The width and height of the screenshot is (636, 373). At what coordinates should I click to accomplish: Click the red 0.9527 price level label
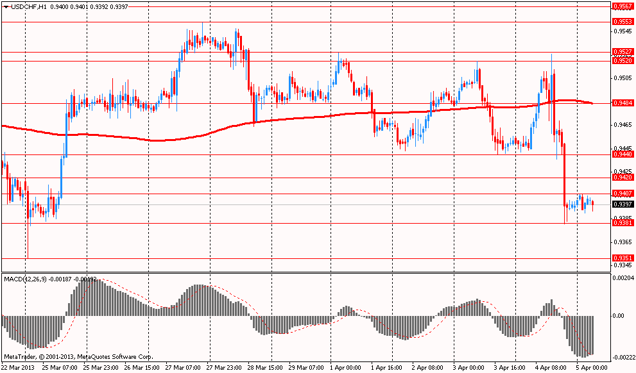623,52
